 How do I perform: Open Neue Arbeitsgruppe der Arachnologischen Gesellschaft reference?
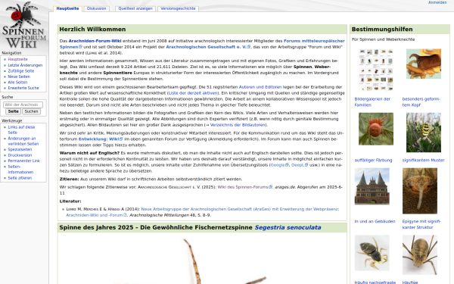point(202,212)
